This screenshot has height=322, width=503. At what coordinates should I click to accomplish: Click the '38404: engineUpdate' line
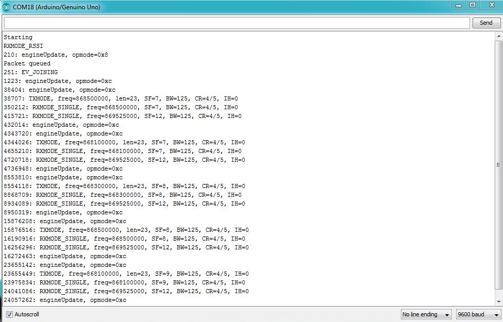(59, 90)
